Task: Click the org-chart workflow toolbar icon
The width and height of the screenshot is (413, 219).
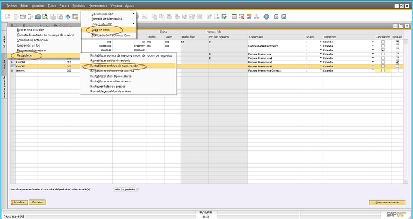Action: (x=256, y=17)
